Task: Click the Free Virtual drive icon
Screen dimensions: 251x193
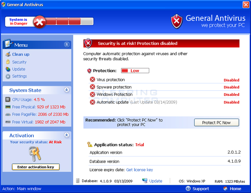Action: click(x=8, y=122)
